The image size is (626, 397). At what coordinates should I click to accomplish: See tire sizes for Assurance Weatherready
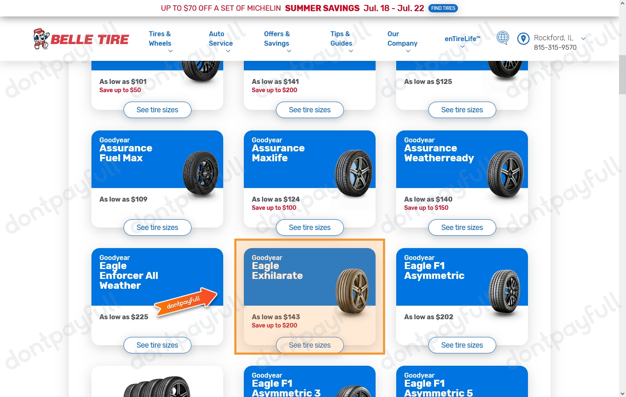(462, 228)
